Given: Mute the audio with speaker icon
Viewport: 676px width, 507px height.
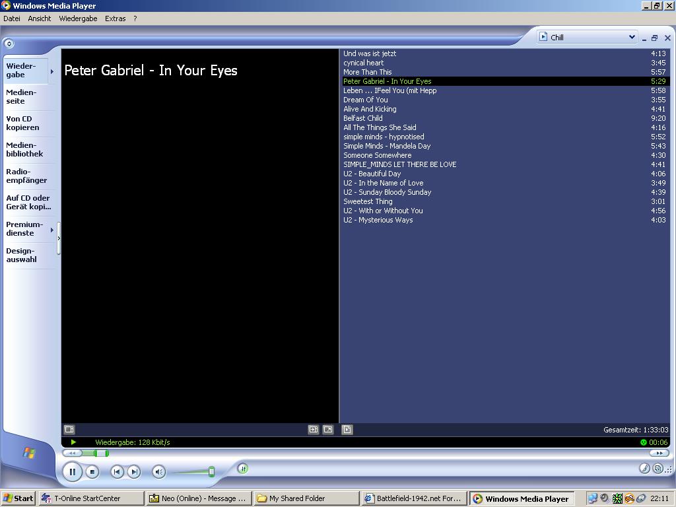Looking at the screenshot, I should (x=158, y=472).
